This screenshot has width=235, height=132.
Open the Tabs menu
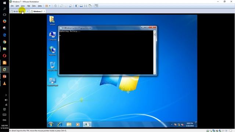34,6
